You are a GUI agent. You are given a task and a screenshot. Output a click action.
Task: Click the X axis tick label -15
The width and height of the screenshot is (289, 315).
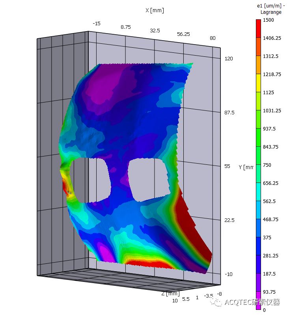pyautogui.click(x=97, y=24)
